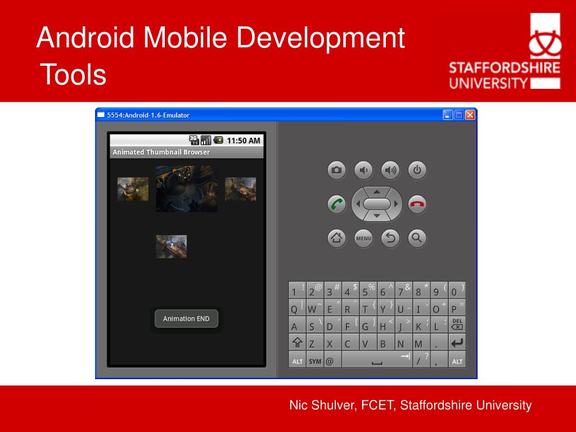Maximize the emulator window
Image resolution: width=576 pixels, height=432 pixels.
459,115
